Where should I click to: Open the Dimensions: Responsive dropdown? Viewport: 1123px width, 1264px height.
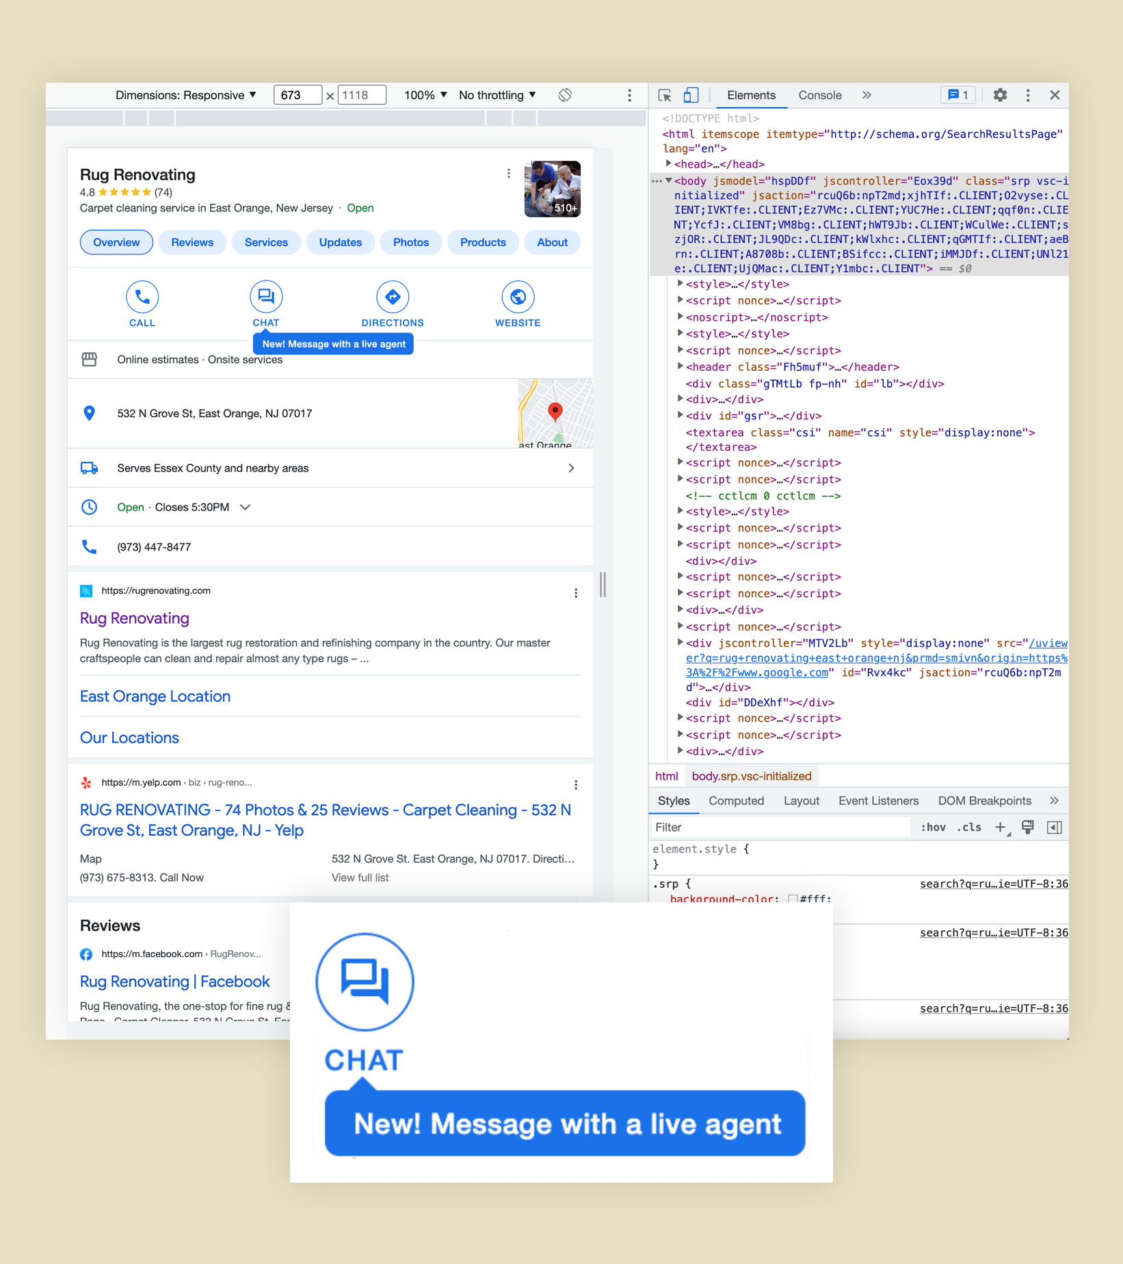[x=186, y=95]
